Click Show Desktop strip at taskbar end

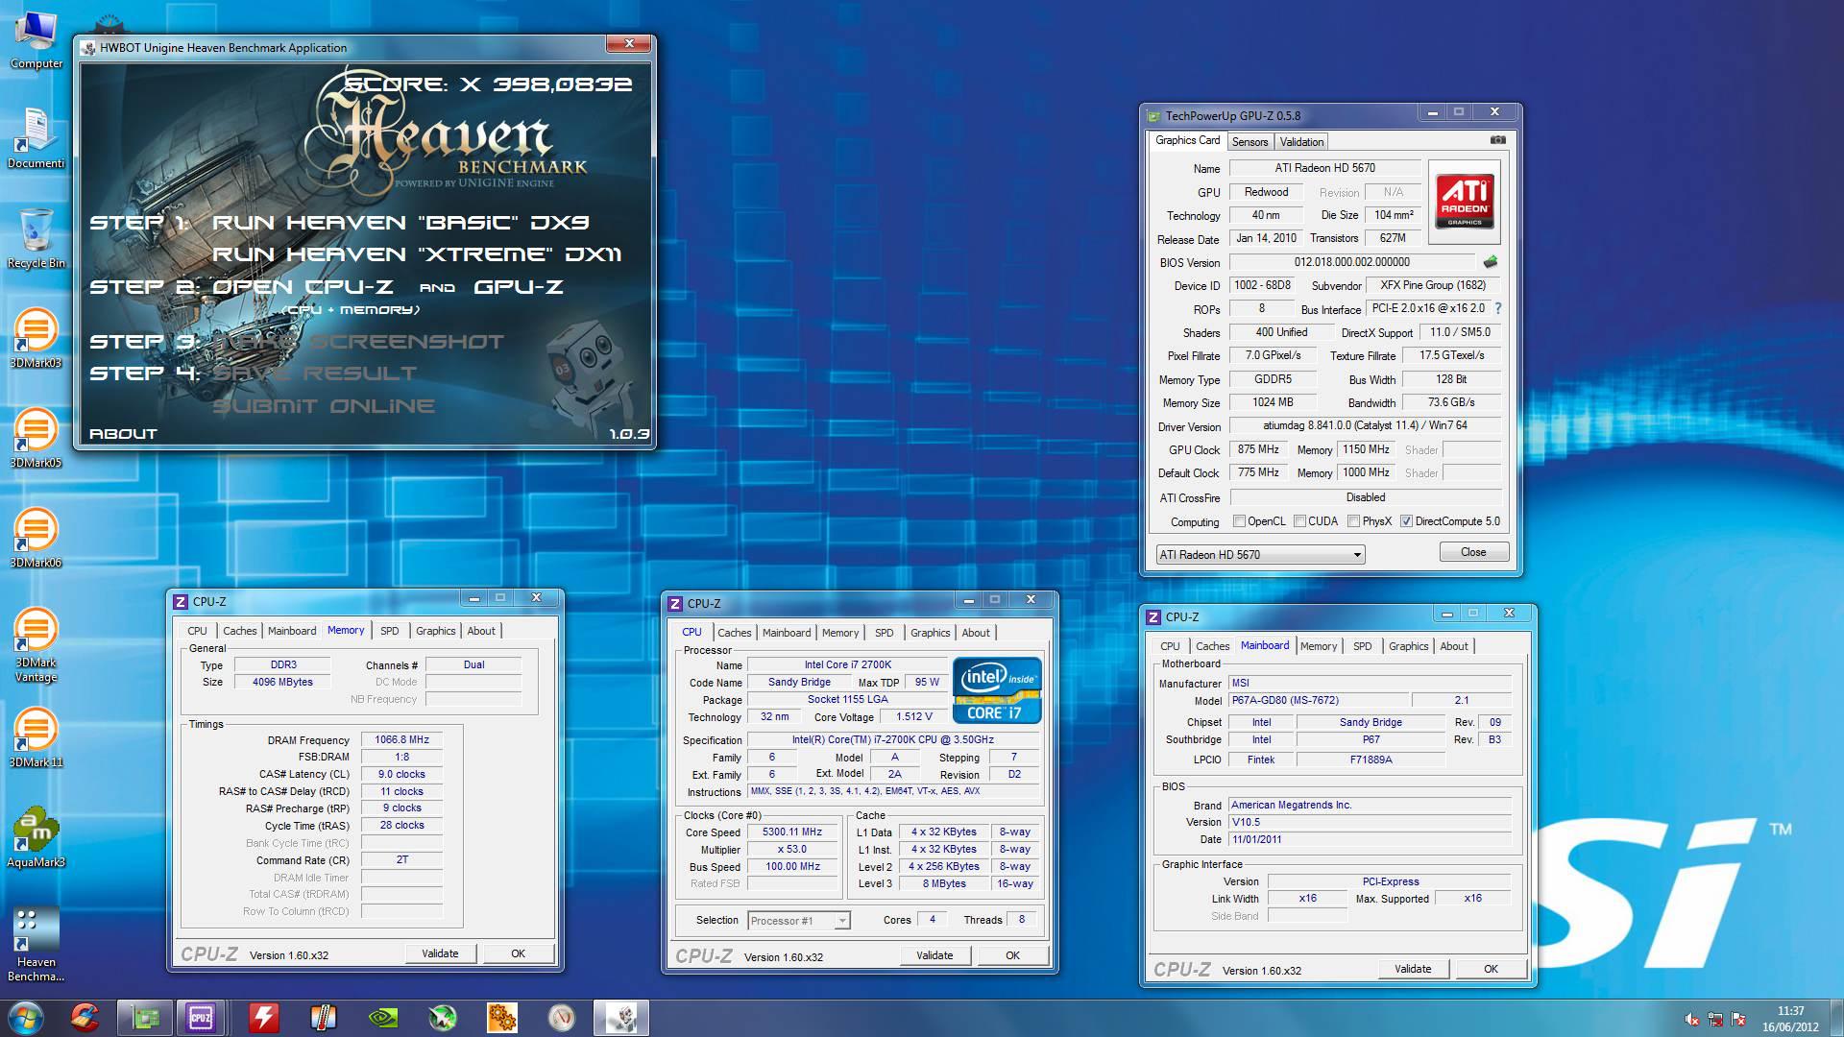pos(1836,1018)
